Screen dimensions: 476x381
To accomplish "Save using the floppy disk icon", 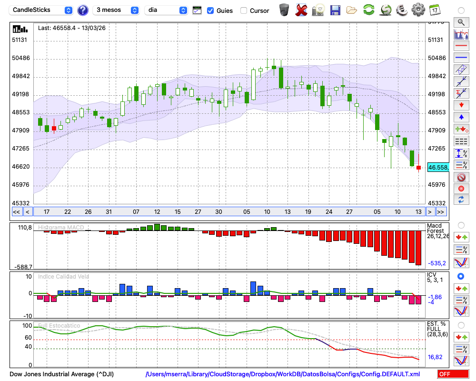I will (335, 10).
